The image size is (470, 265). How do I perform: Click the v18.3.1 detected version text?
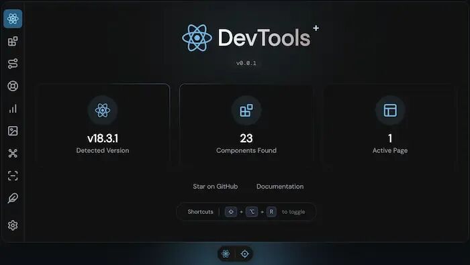tap(103, 138)
